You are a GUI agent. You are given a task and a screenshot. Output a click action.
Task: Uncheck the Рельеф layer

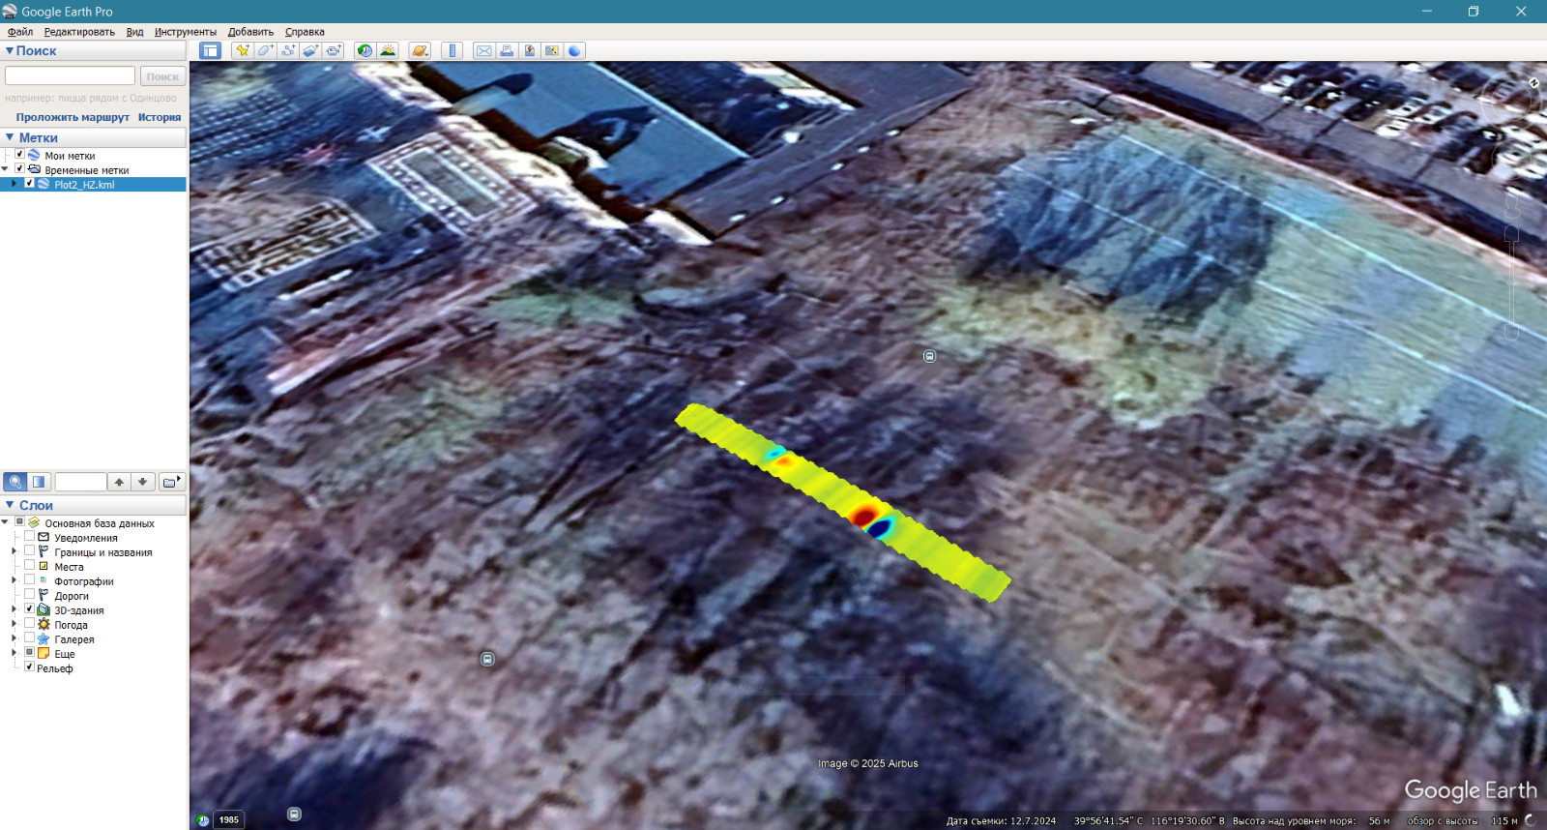pos(29,667)
